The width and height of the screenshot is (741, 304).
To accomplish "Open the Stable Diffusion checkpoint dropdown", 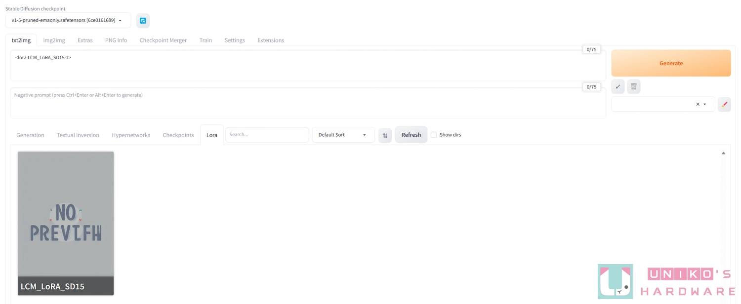I will tap(68, 20).
